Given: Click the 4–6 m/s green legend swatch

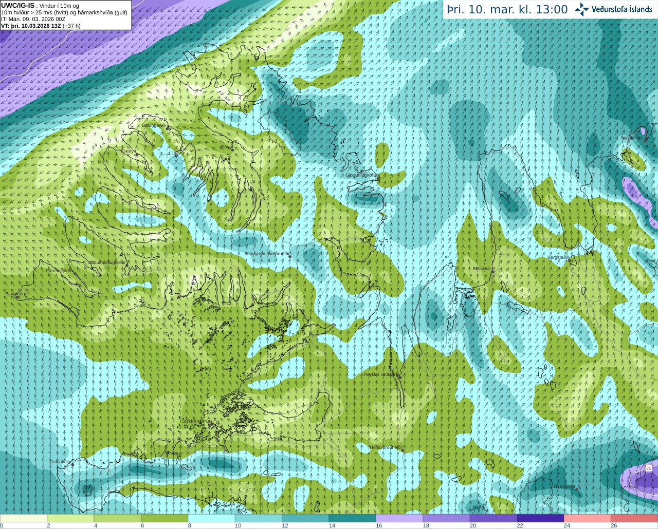Looking at the screenshot, I should point(118,518).
